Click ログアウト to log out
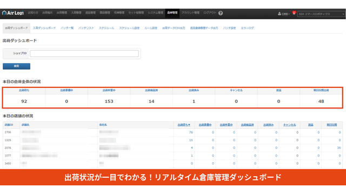The height and width of the screenshot is (194, 346). [x=210, y=13]
